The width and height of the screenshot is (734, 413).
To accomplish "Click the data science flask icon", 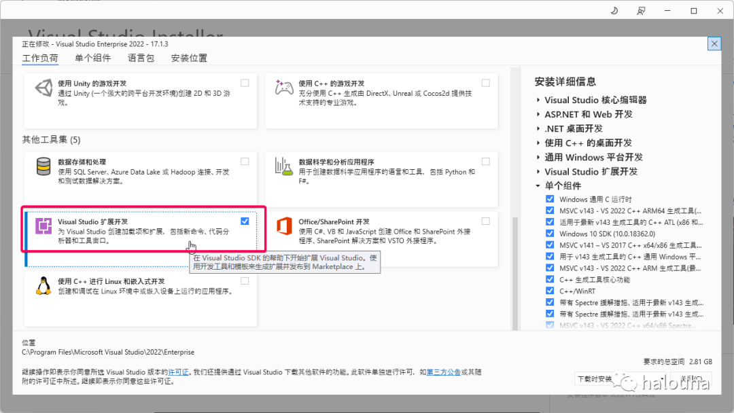I will point(283,166).
